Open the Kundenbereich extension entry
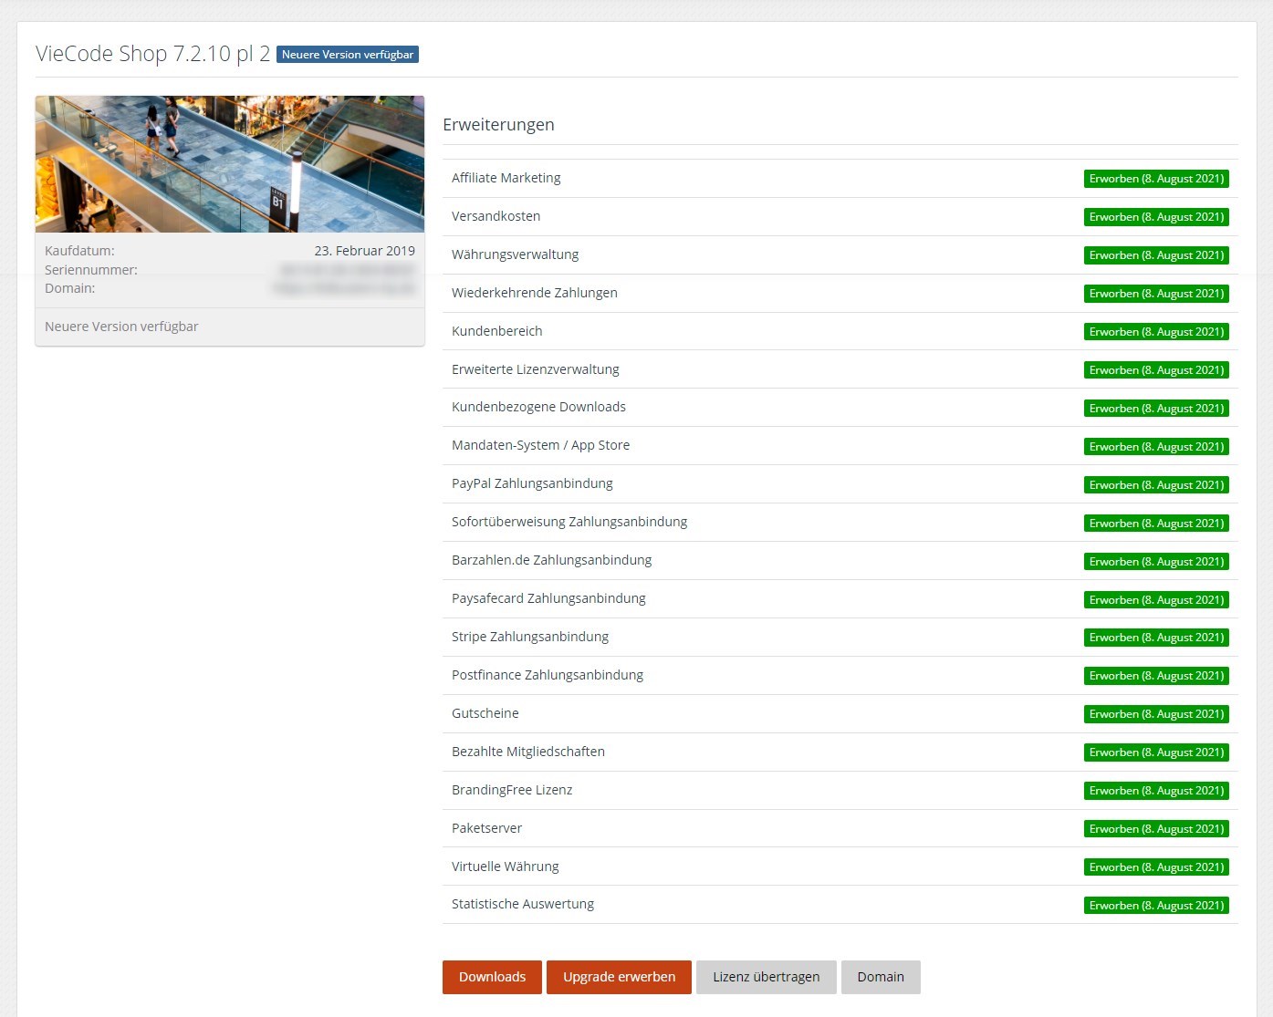The image size is (1273, 1017). (x=497, y=331)
